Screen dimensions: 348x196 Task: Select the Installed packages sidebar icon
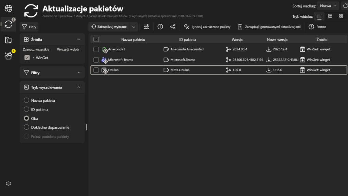[8, 40]
